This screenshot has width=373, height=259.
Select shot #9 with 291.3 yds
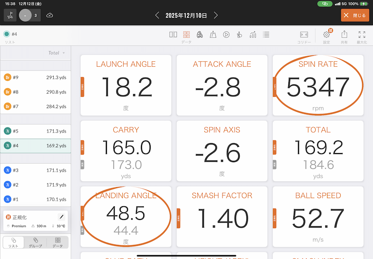pos(35,77)
